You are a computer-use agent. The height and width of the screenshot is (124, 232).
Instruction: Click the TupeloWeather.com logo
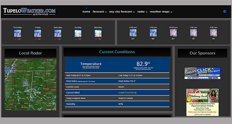[29, 12]
